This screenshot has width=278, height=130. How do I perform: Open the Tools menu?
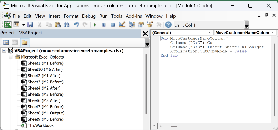[116, 16]
